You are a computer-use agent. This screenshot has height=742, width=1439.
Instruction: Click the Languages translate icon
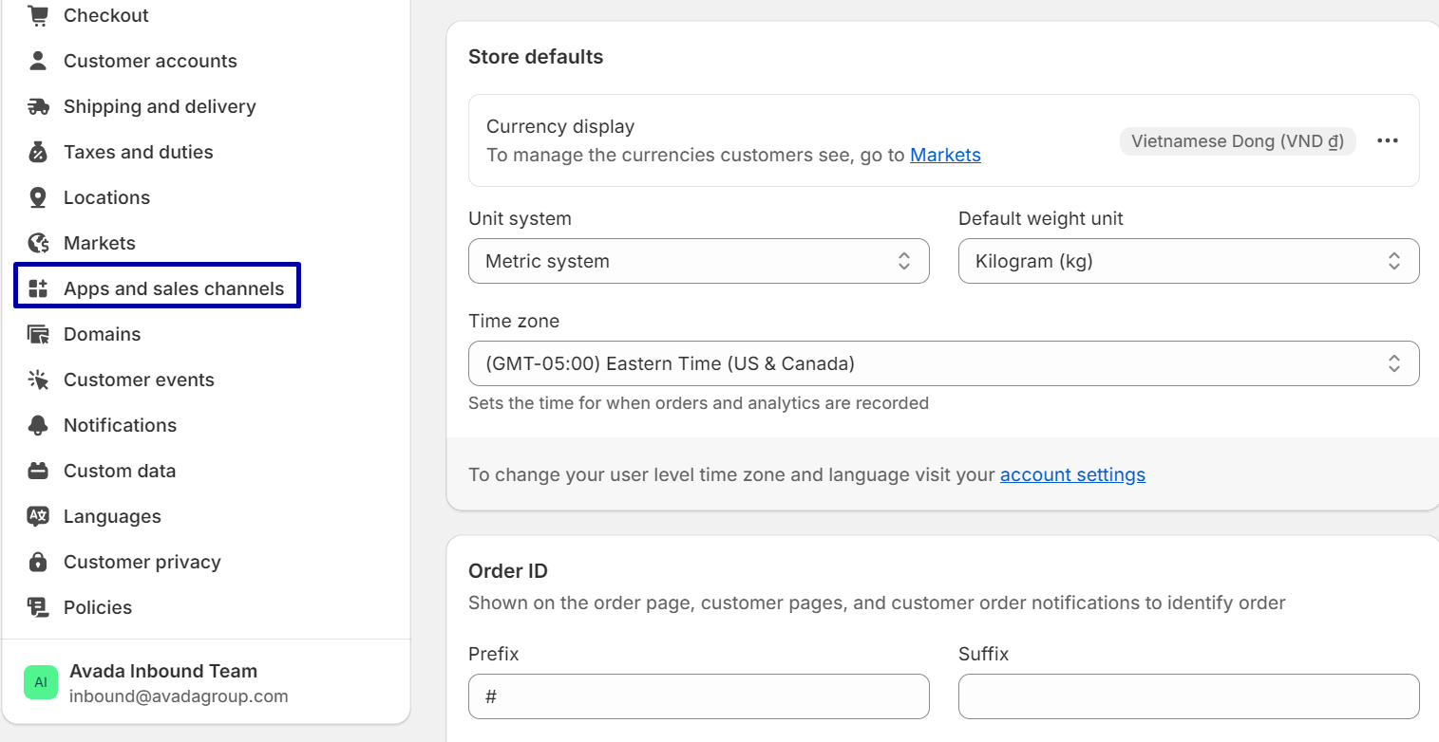(x=38, y=516)
